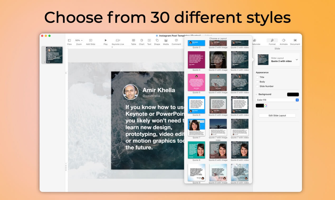The height and width of the screenshot is (200, 335).
Task: Click the Edit Slide Layout button
Action: [277, 116]
